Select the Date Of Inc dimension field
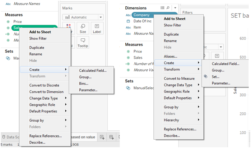The height and width of the screenshot is (148, 251). pyautogui.click(x=142, y=21)
